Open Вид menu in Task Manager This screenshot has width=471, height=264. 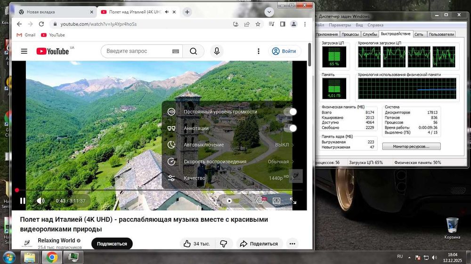click(359, 25)
